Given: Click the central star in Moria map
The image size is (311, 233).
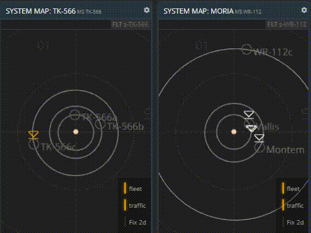Looking at the screenshot, I should pyautogui.click(x=234, y=131).
